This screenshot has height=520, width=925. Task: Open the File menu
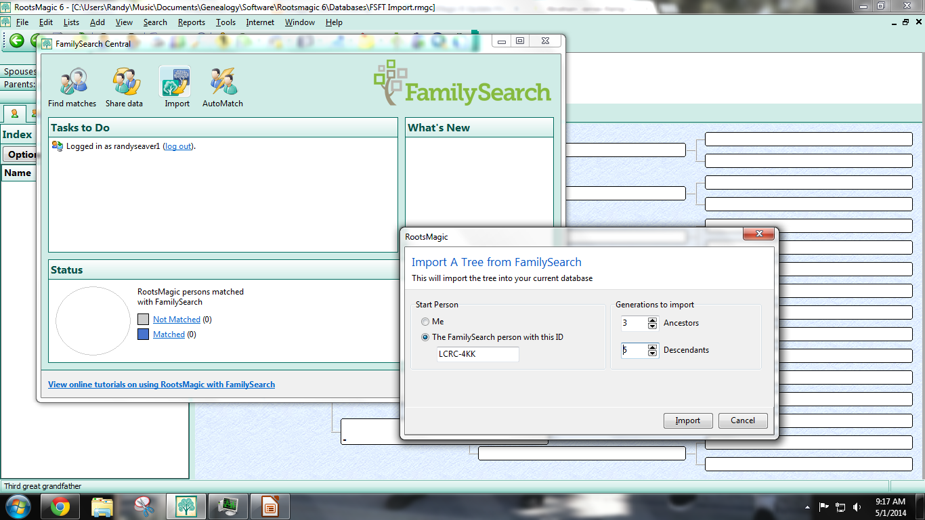[22, 22]
